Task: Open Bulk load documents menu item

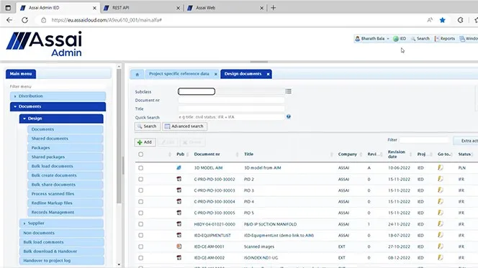Action: pos(66,166)
